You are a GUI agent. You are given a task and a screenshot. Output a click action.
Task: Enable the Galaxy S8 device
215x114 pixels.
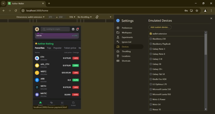[x=151, y=64]
